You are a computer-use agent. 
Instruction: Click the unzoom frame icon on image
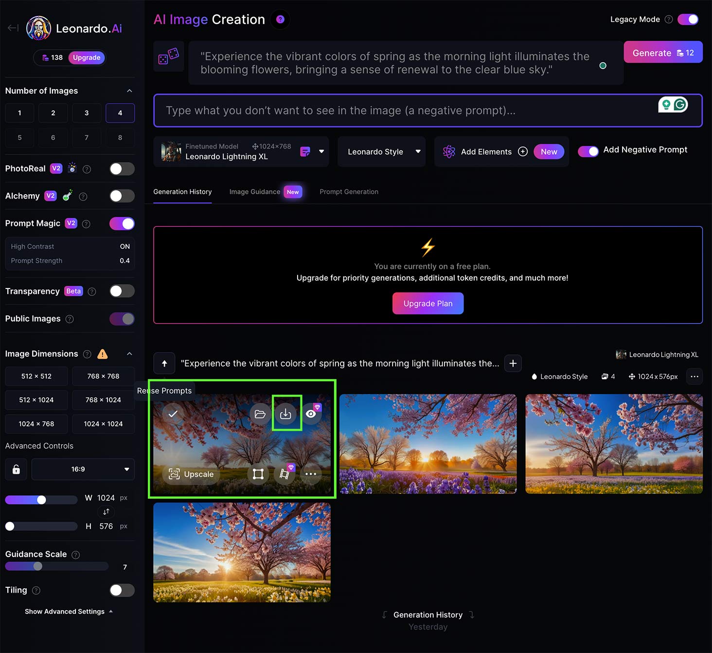tap(258, 474)
